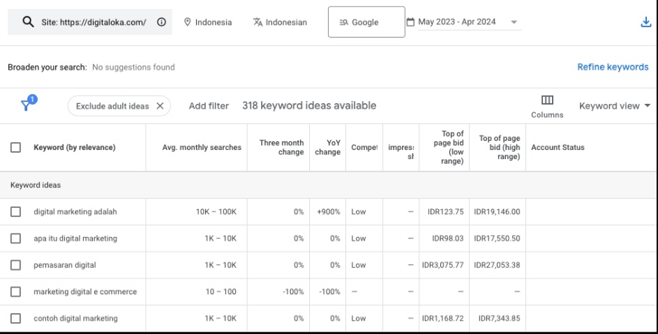The width and height of the screenshot is (658, 334).
Task: Click the IDR1,168.72 low bid cell
Action: pos(442,318)
